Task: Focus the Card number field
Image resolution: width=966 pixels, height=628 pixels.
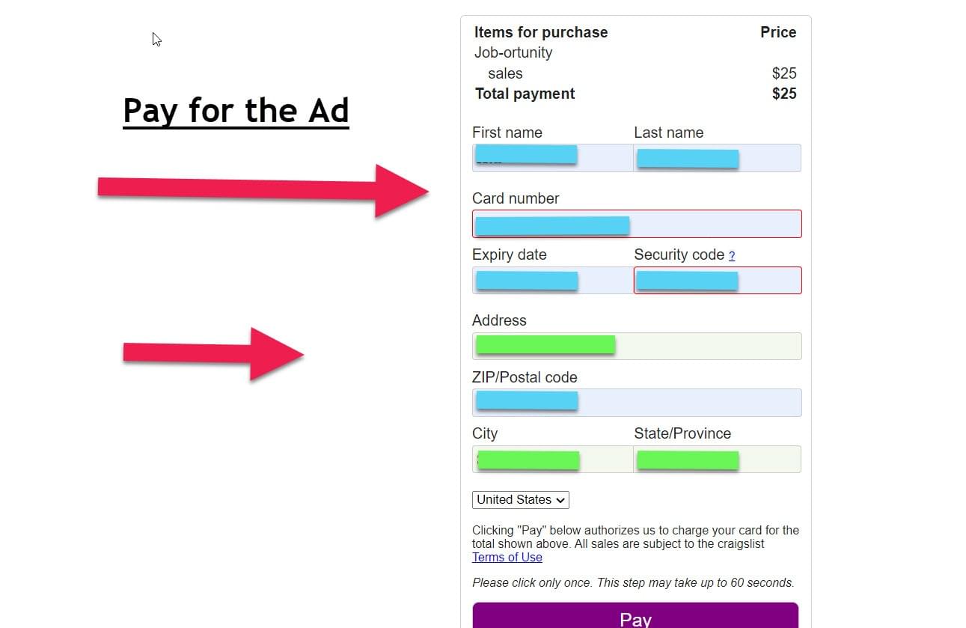Action: tap(636, 224)
